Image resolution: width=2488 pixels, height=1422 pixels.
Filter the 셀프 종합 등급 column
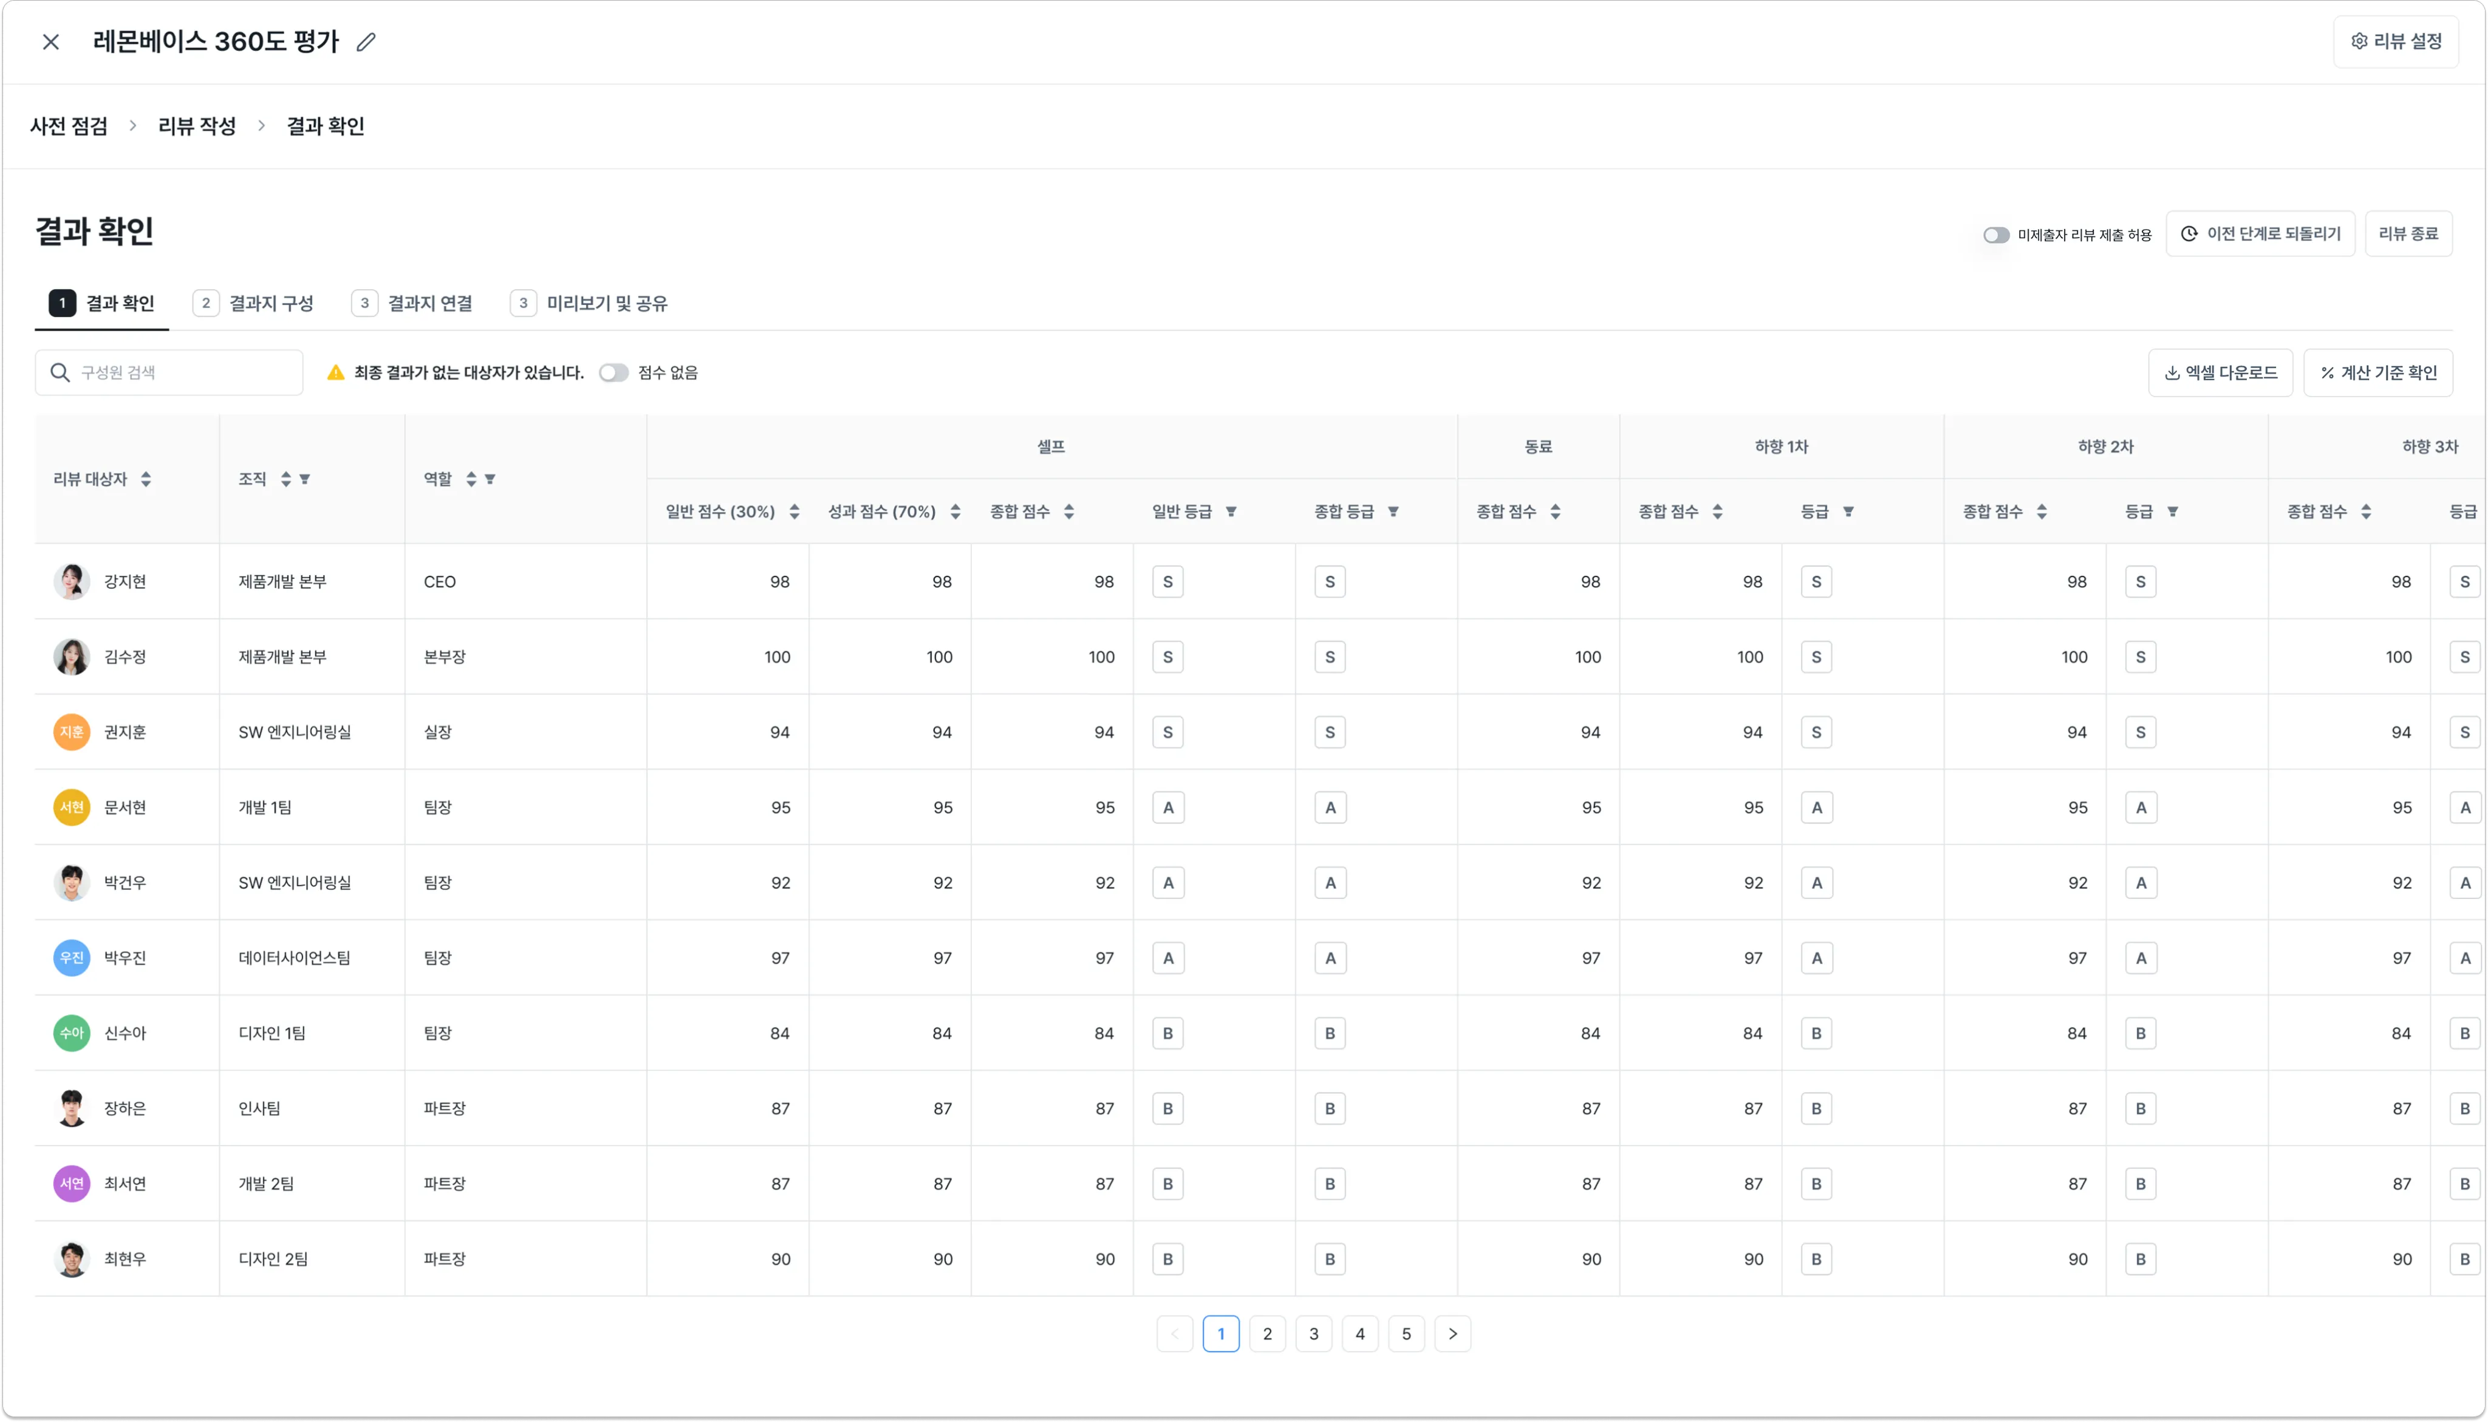tap(1393, 512)
